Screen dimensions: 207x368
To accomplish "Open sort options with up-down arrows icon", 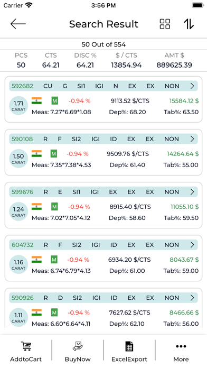I will (189, 24).
